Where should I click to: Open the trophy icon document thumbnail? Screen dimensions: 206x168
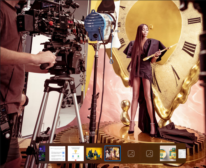(76, 153)
